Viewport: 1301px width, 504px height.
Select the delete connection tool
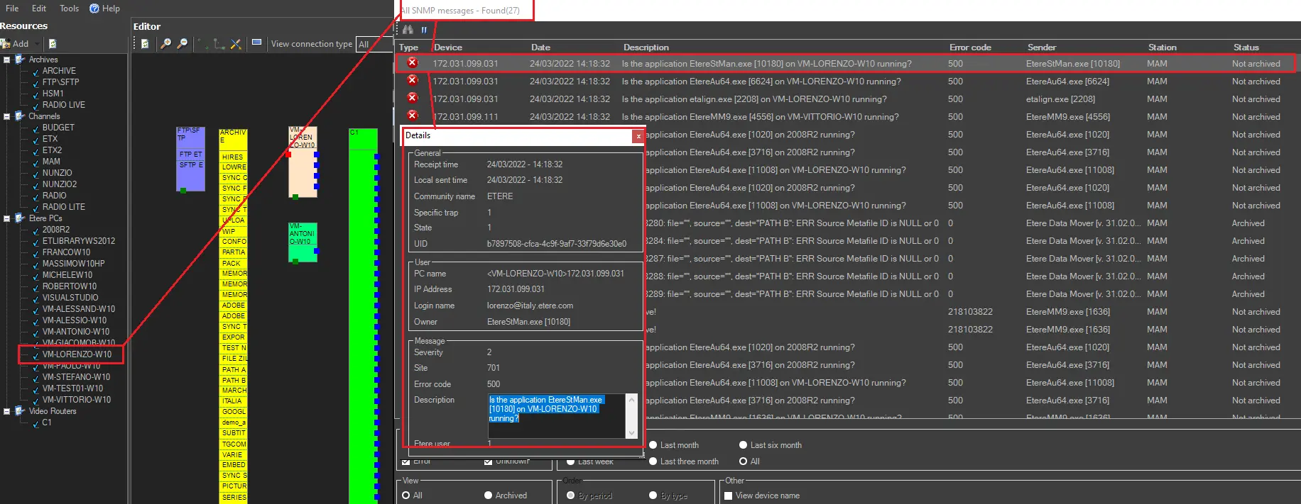(236, 44)
